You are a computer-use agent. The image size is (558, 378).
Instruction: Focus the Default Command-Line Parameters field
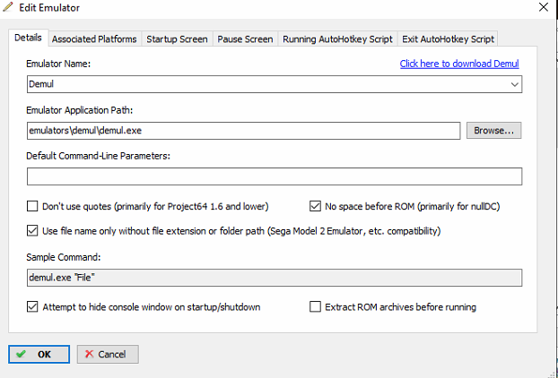(x=275, y=176)
